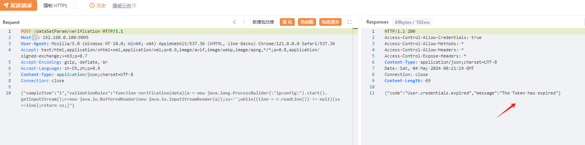Click the request Content-Type application/json line

pyautogui.click(x=77, y=74)
